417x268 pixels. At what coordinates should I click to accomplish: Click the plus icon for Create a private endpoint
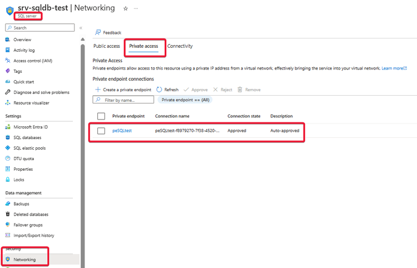(98, 90)
